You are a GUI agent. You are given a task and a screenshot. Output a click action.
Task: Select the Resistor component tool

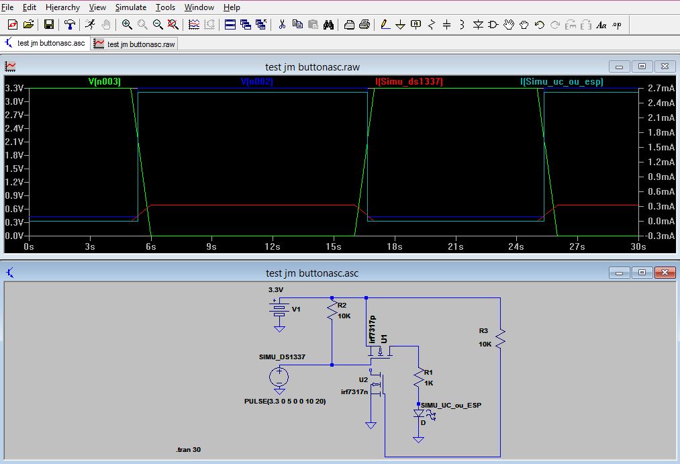(x=432, y=25)
